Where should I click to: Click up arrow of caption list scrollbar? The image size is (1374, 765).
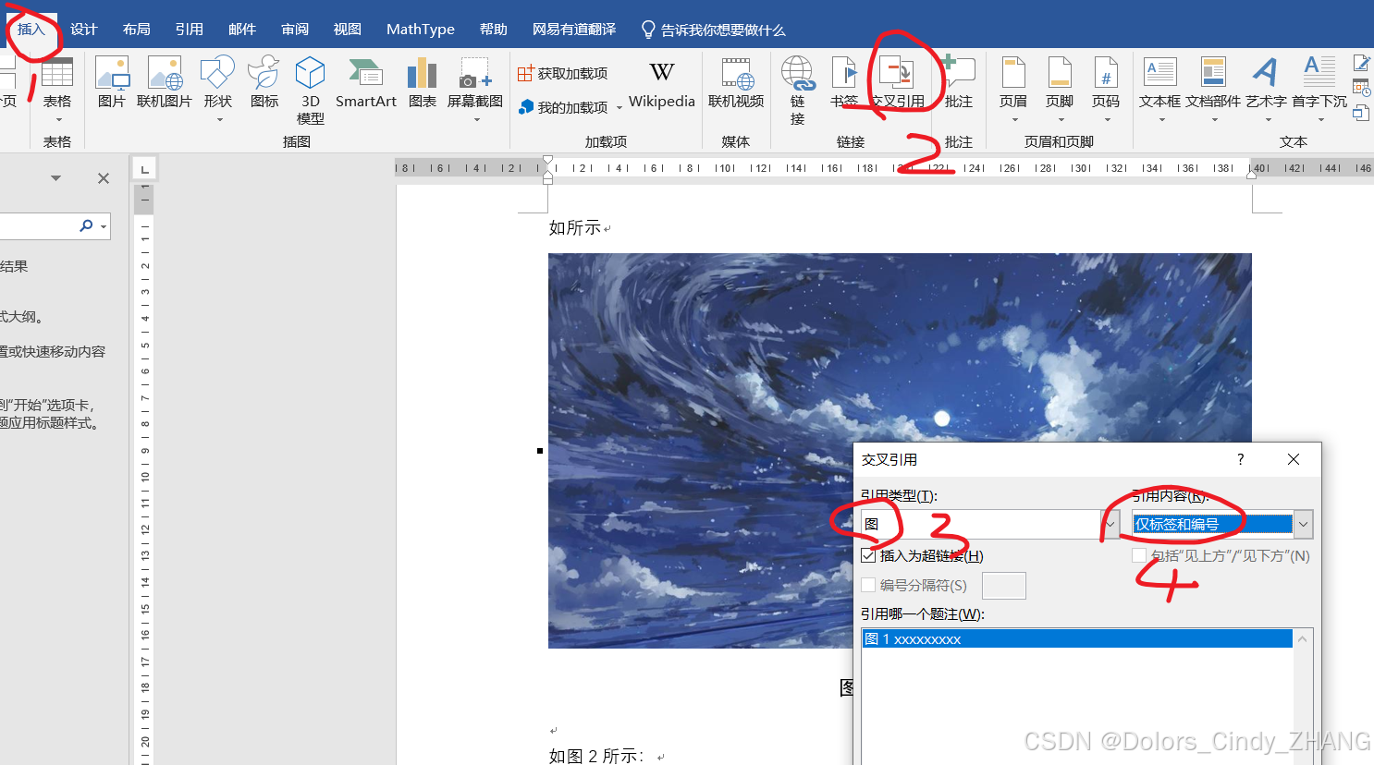pos(1303,639)
